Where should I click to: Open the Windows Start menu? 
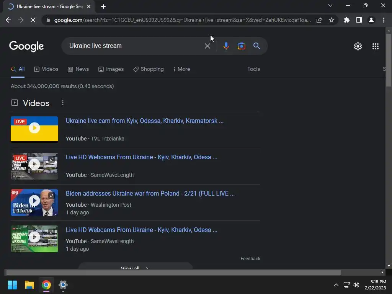[x=12, y=285]
